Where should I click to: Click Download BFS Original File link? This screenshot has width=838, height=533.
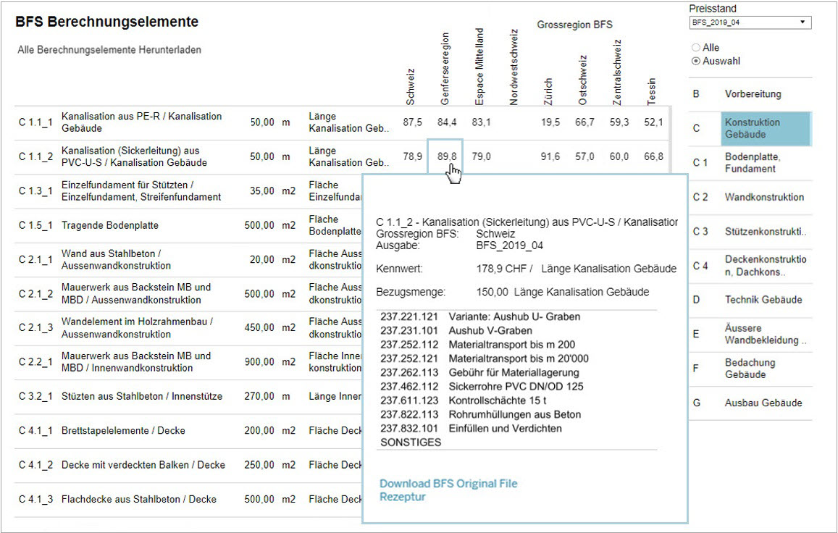(448, 484)
